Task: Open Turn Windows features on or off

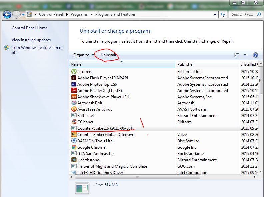Action: pos(37,50)
